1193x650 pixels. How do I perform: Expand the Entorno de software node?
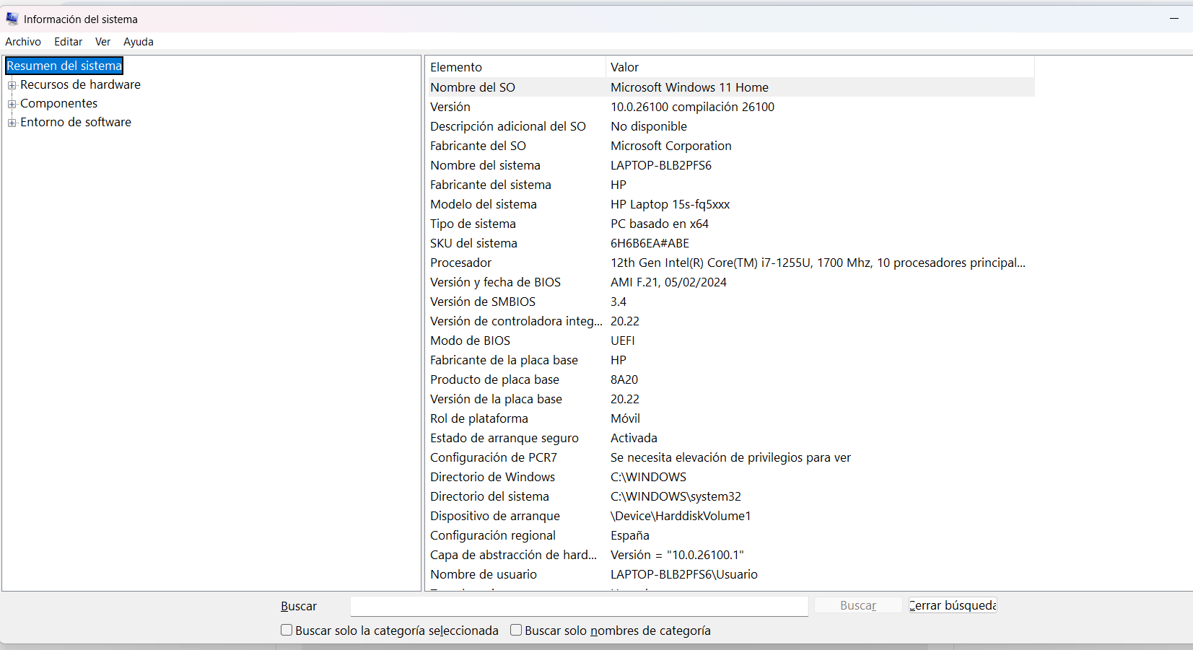click(x=12, y=123)
